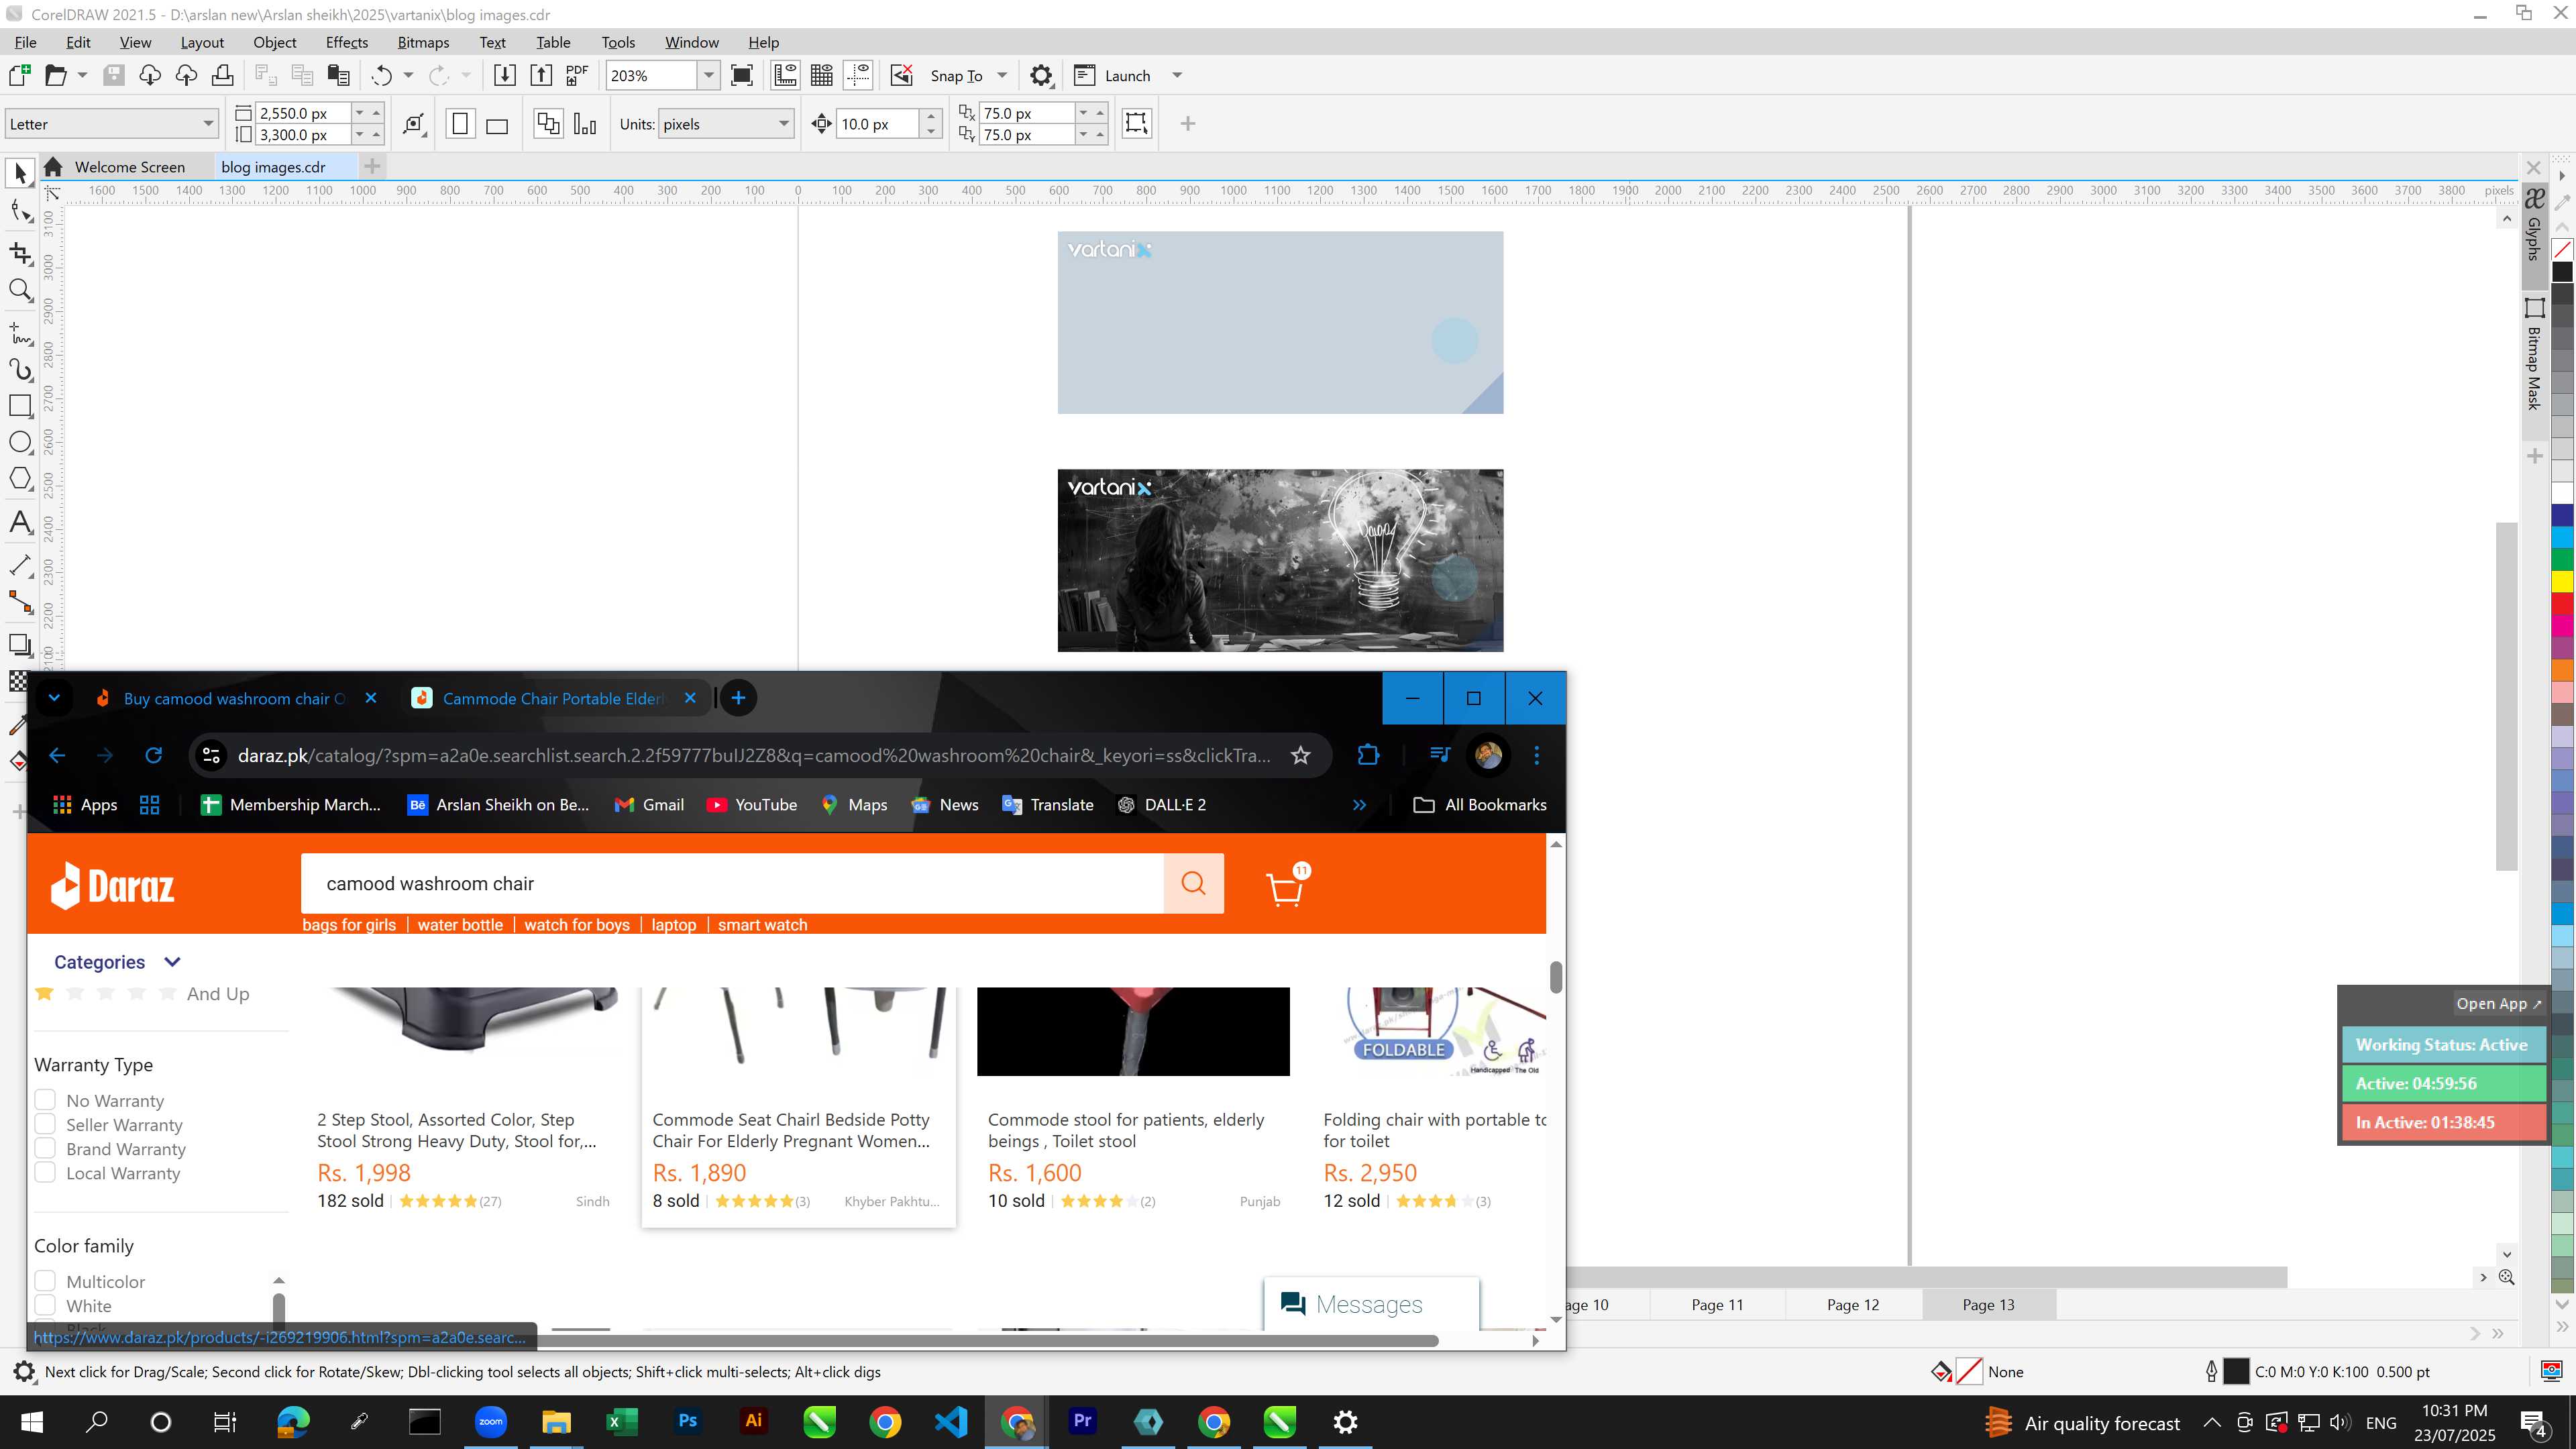
Task: Open the Object menu
Action: pos(274,42)
